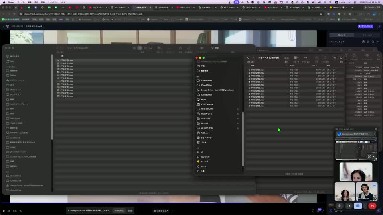This screenshot has height=215, width=383.
Task: Open home folder Itsuro in Finder sidebar
Action: tap(203, 100)
